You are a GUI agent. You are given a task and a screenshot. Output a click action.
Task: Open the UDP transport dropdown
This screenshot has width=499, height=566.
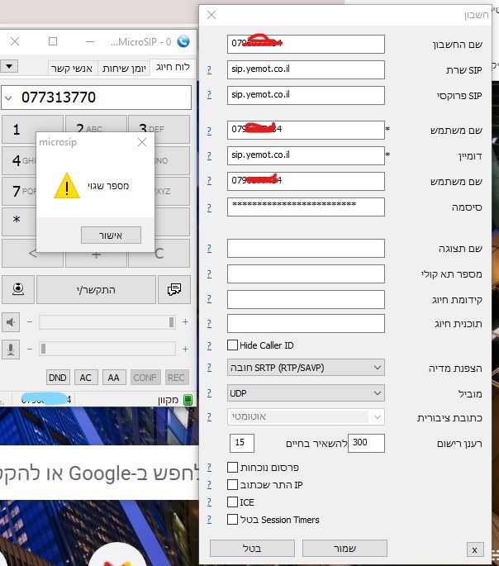(306, 393)
